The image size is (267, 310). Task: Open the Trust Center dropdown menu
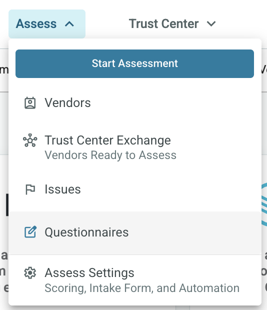point(172,24)
